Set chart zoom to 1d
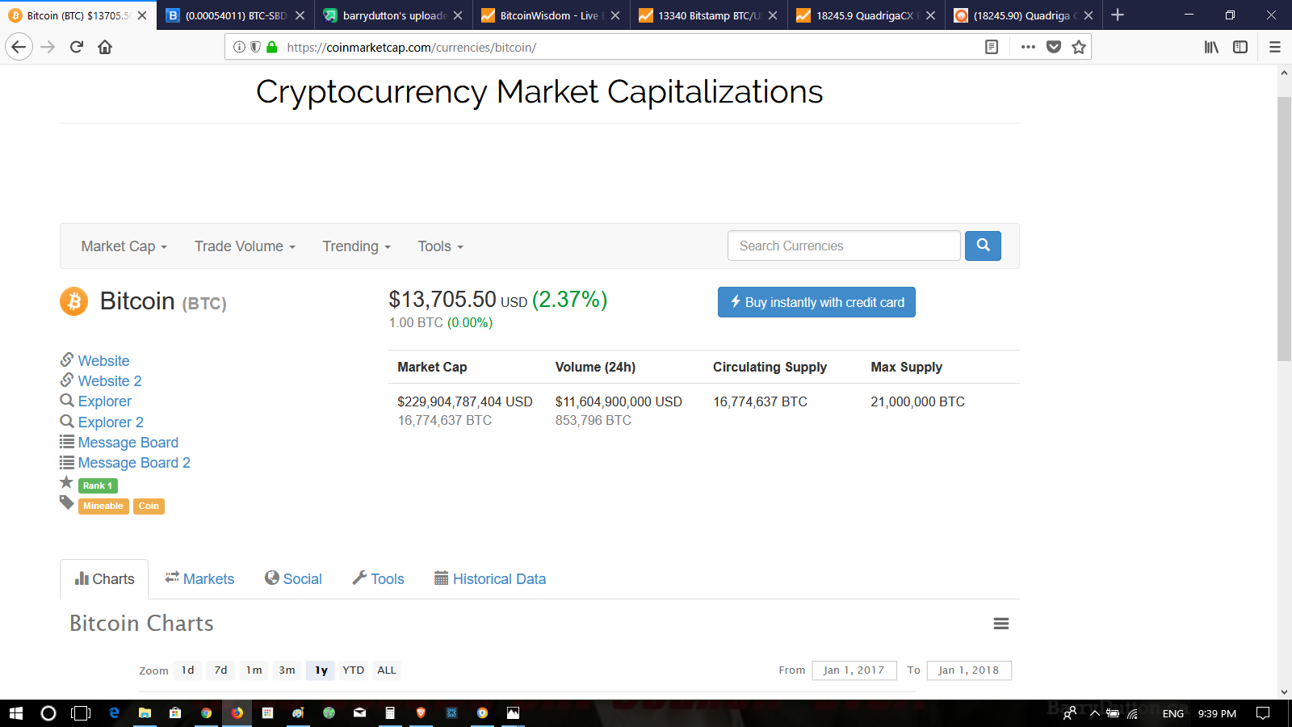 tap(187, 670)
